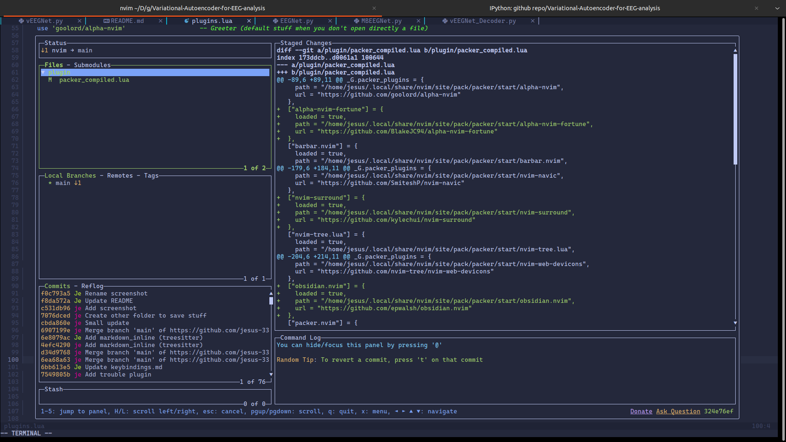Click the Commits panel scroll-down arrow

pos(271,374)
